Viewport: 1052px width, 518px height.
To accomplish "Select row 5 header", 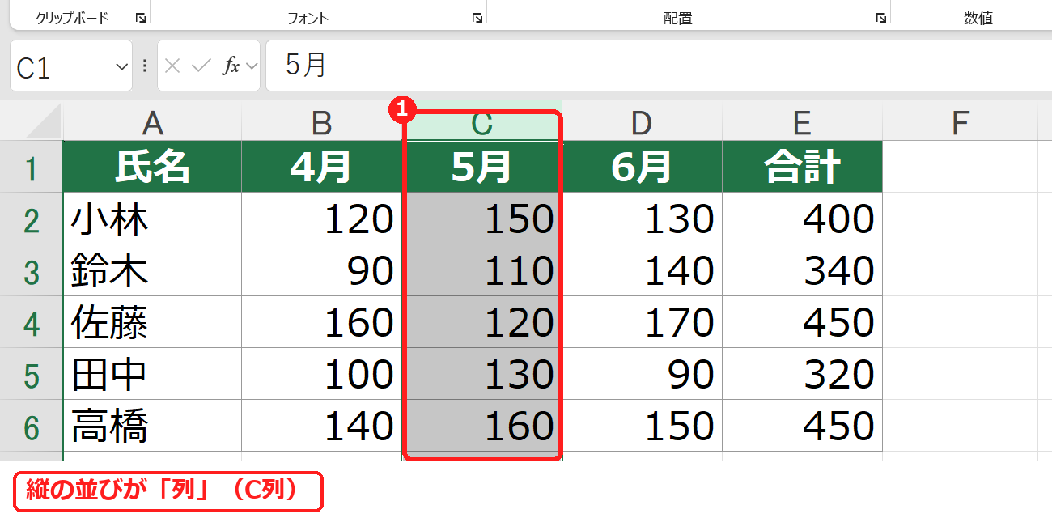I will 32,374.
